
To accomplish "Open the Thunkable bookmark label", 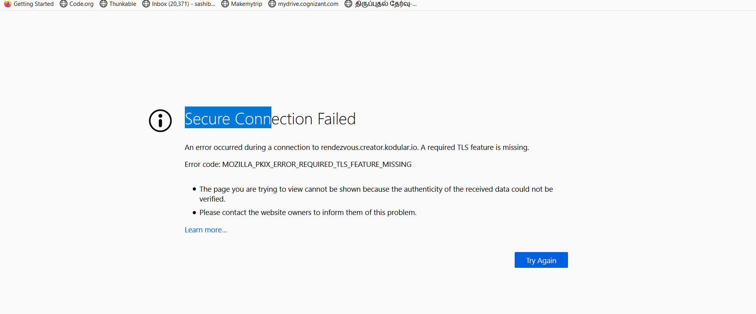I will coord(123,4).
